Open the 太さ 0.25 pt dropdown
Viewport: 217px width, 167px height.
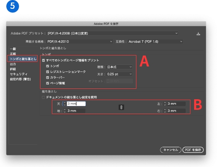click(119, 74)
